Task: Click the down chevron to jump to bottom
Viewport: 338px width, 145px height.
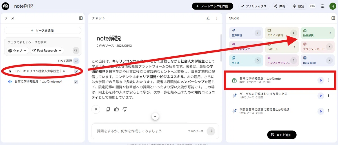Action: 155,116
